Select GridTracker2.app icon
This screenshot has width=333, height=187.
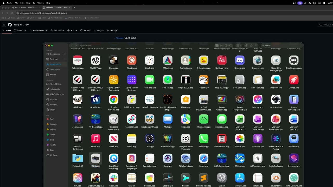[132, 99]
